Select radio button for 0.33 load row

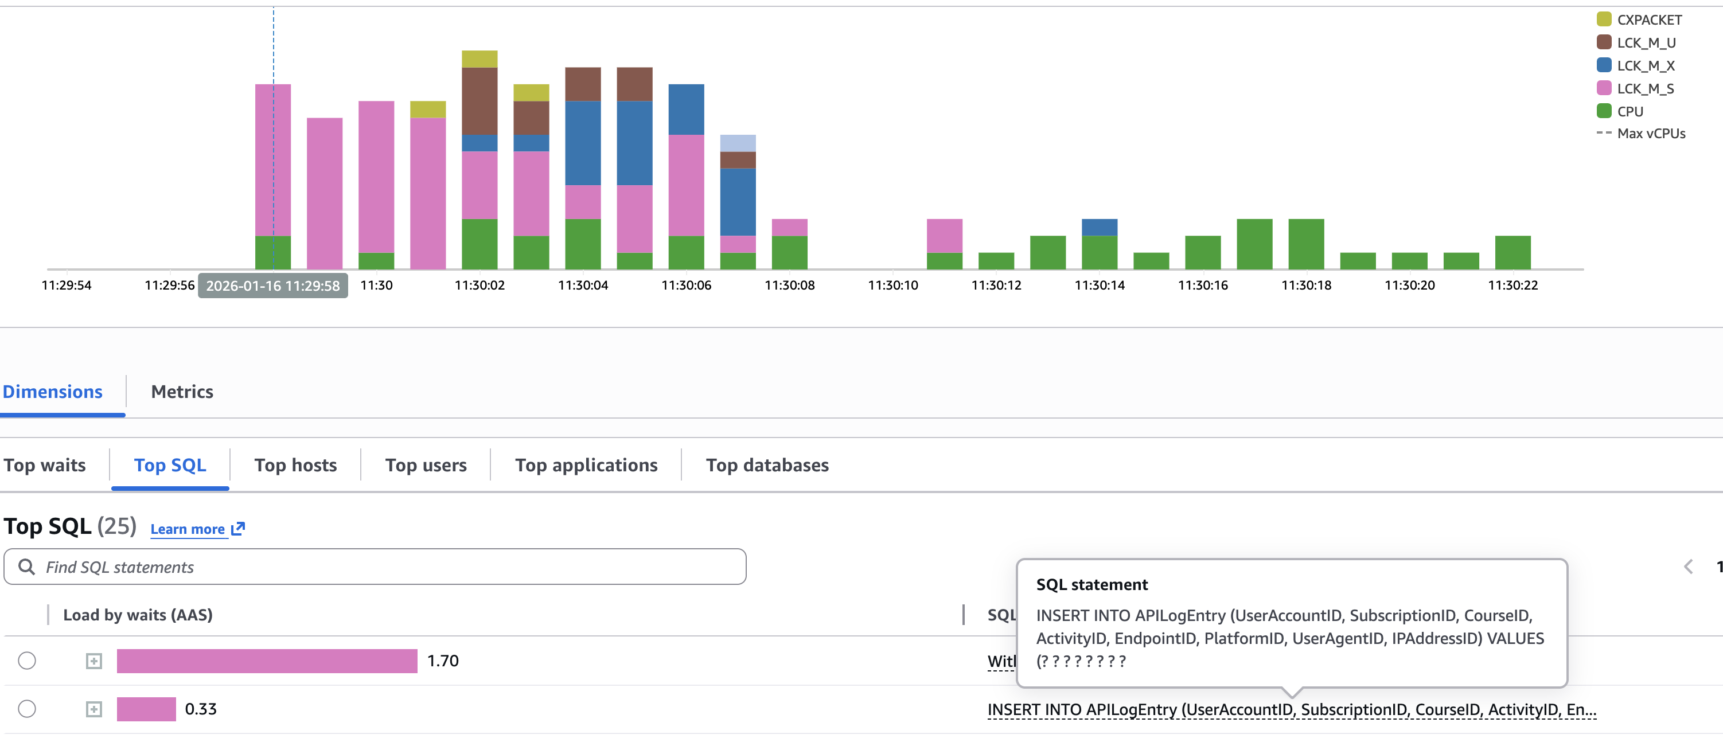(27, 709)
